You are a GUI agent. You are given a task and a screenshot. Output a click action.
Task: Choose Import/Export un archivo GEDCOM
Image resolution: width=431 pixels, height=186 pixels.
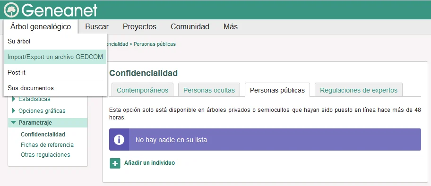click(x=55, y=57)
